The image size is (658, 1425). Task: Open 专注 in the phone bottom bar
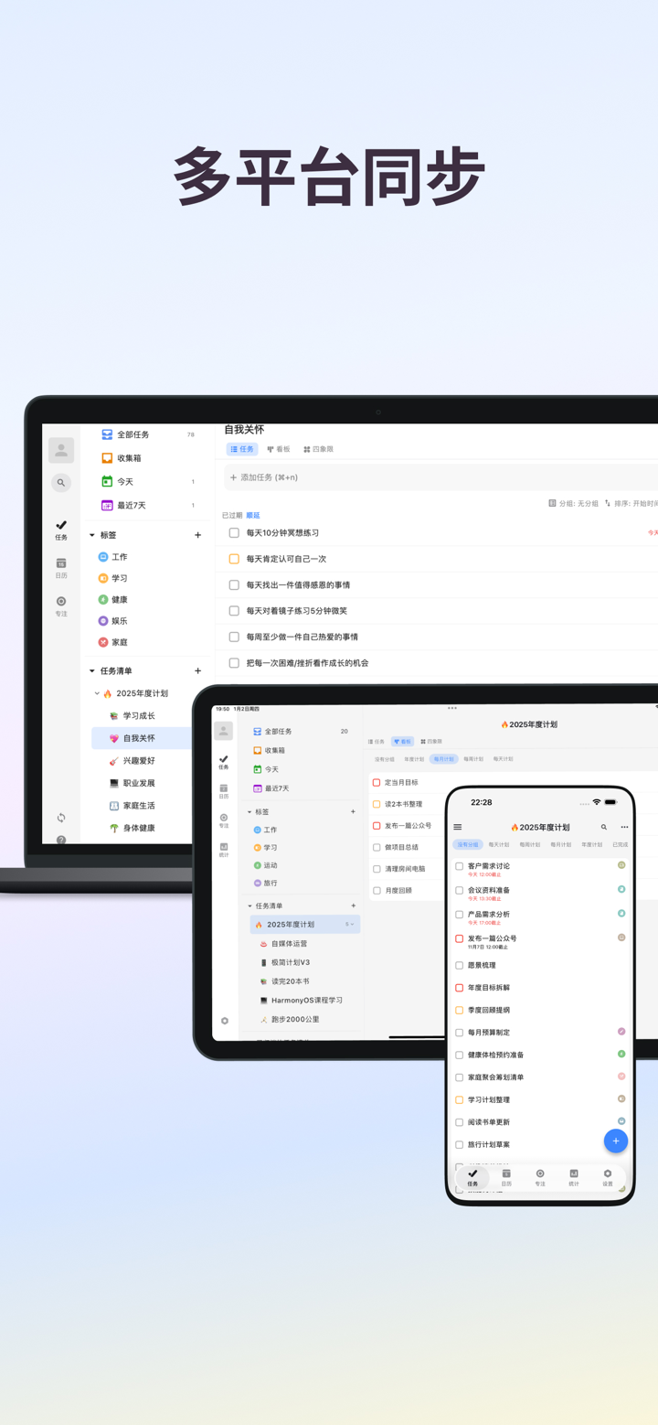(540, 1177)
